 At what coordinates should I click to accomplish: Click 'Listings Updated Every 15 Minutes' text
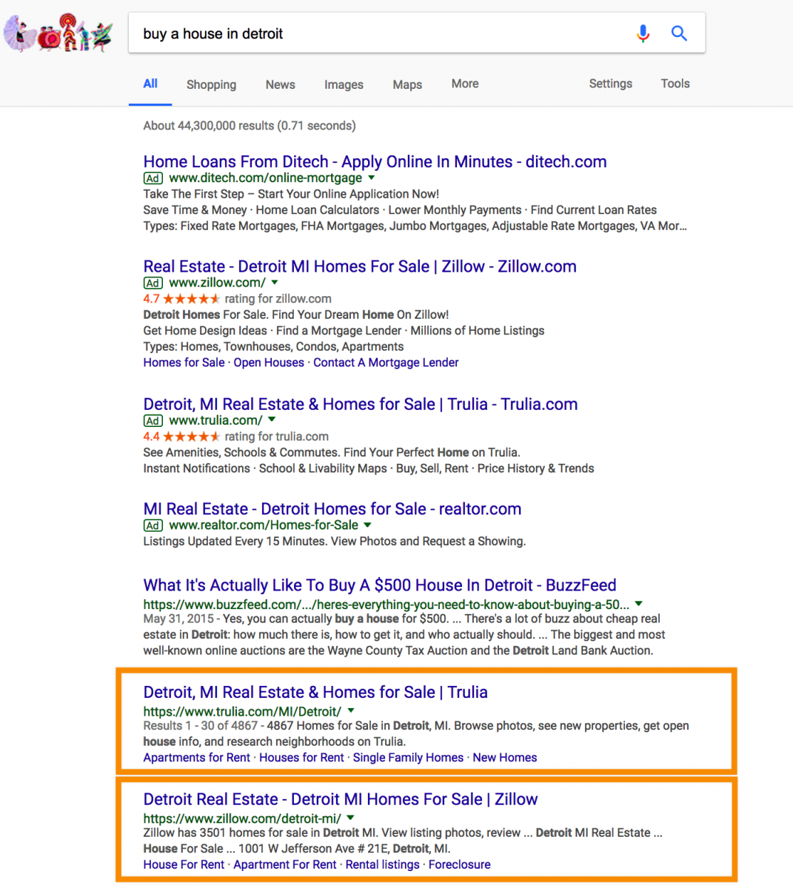click(235, 542)
